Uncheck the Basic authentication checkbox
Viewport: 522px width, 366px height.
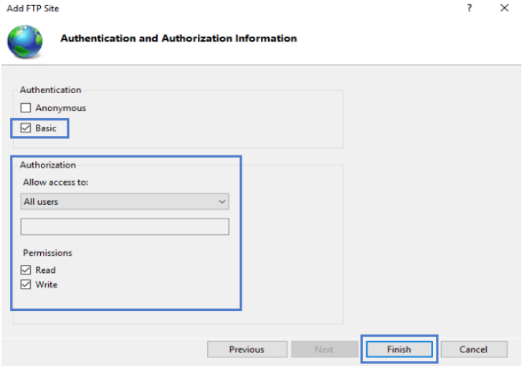pyautogui.click(x=26, y=128)
